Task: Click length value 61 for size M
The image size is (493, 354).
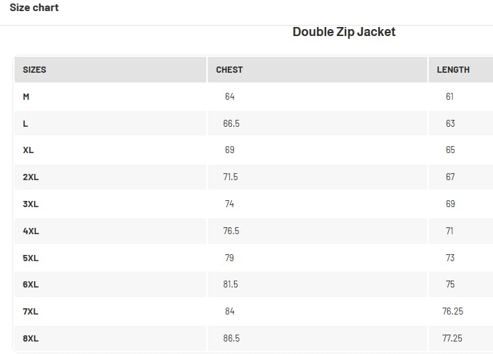Action: (x=449, y=97)
